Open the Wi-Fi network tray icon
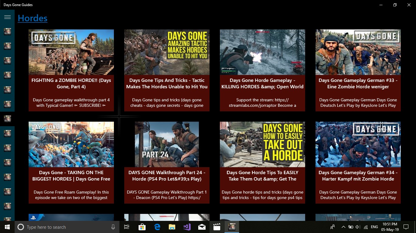The height and width of the screenshot is (233, 416). coord(366,227)
